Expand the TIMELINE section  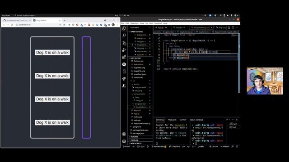(x=140, y=140)
